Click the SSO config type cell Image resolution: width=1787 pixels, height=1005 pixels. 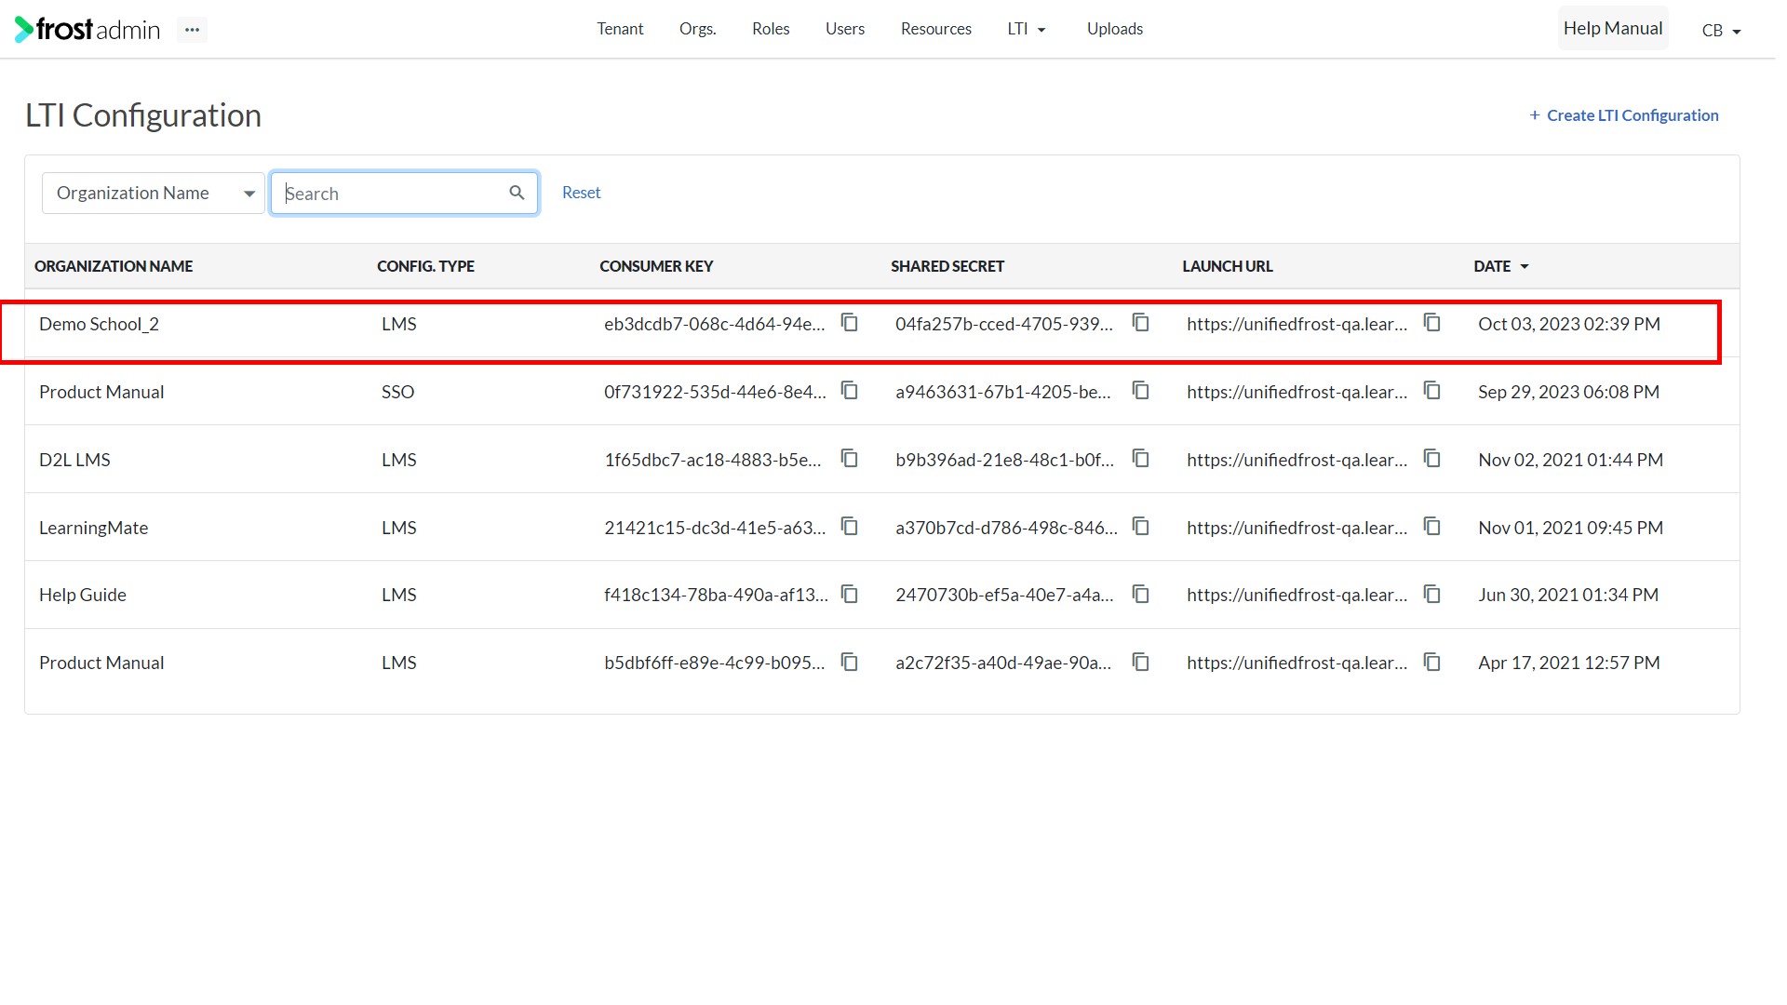(397, 392)
